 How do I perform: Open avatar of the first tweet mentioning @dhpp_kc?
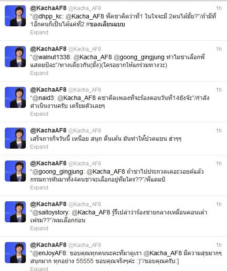click(15, 16)
